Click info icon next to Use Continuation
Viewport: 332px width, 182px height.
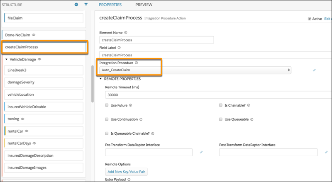tap(141, 119)
